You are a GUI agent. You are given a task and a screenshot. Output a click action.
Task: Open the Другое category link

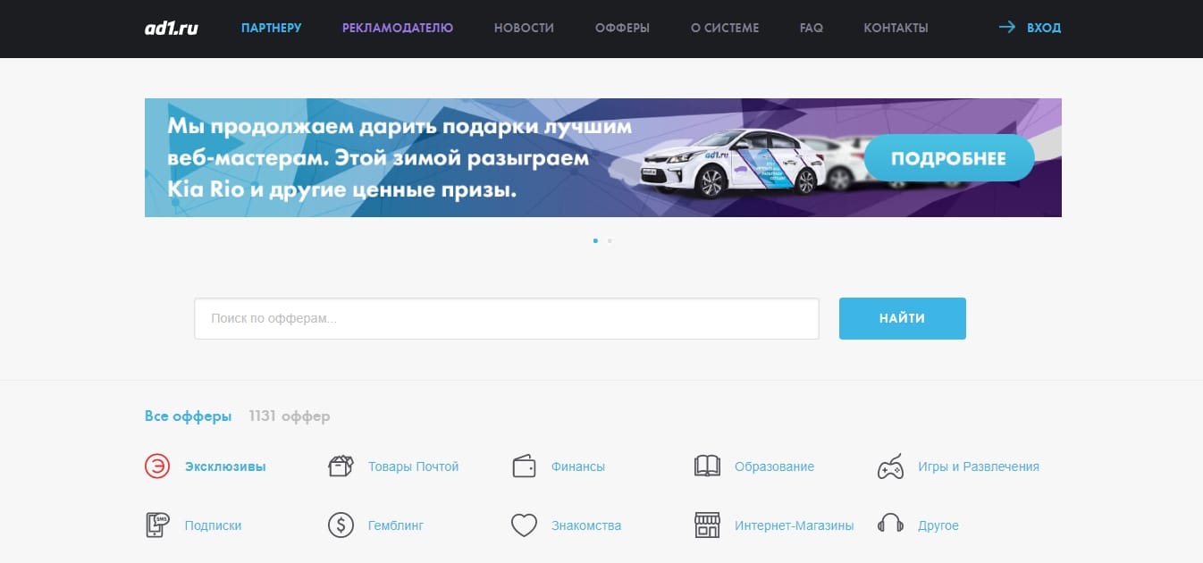938,525
